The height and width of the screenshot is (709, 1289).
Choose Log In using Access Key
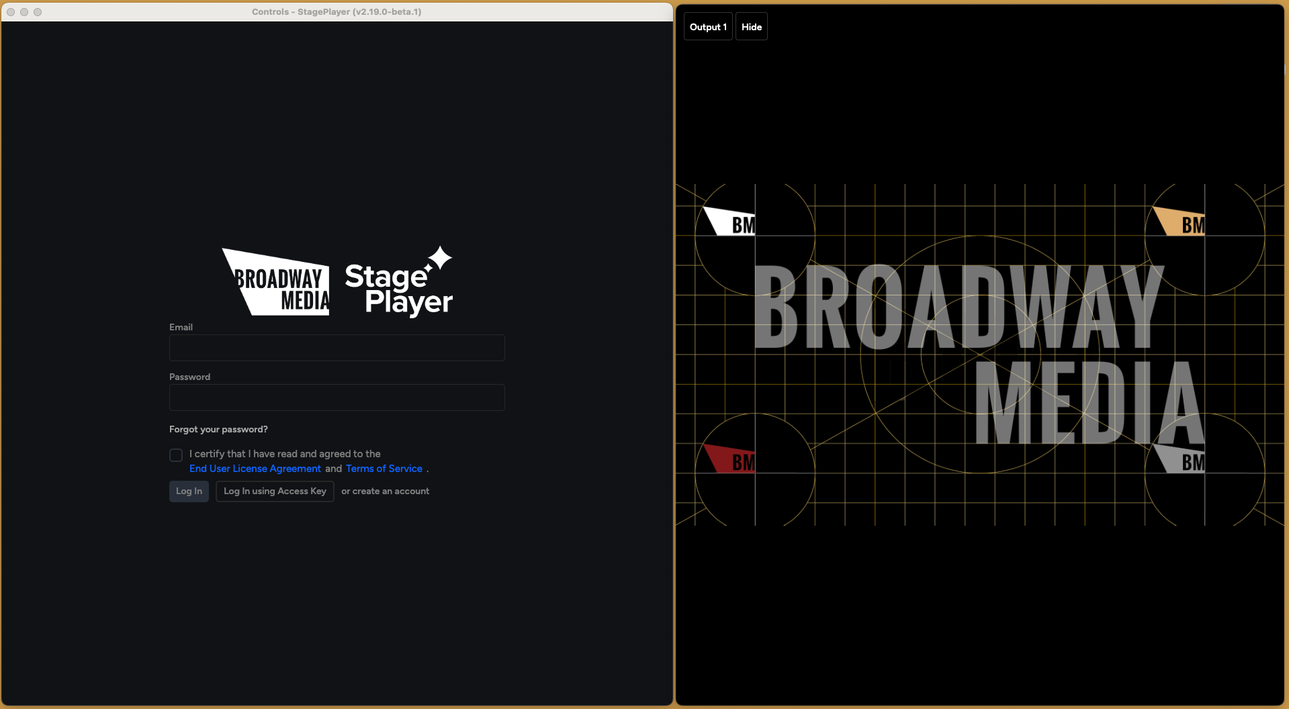275,491
